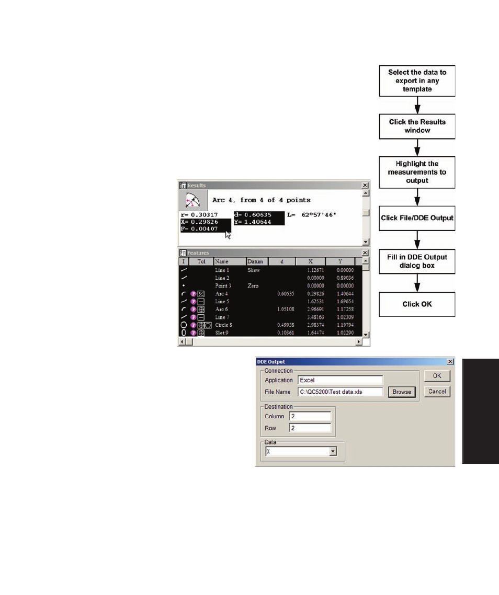Click the Name column header in Features
499x595 pixels.
[230, 261]
